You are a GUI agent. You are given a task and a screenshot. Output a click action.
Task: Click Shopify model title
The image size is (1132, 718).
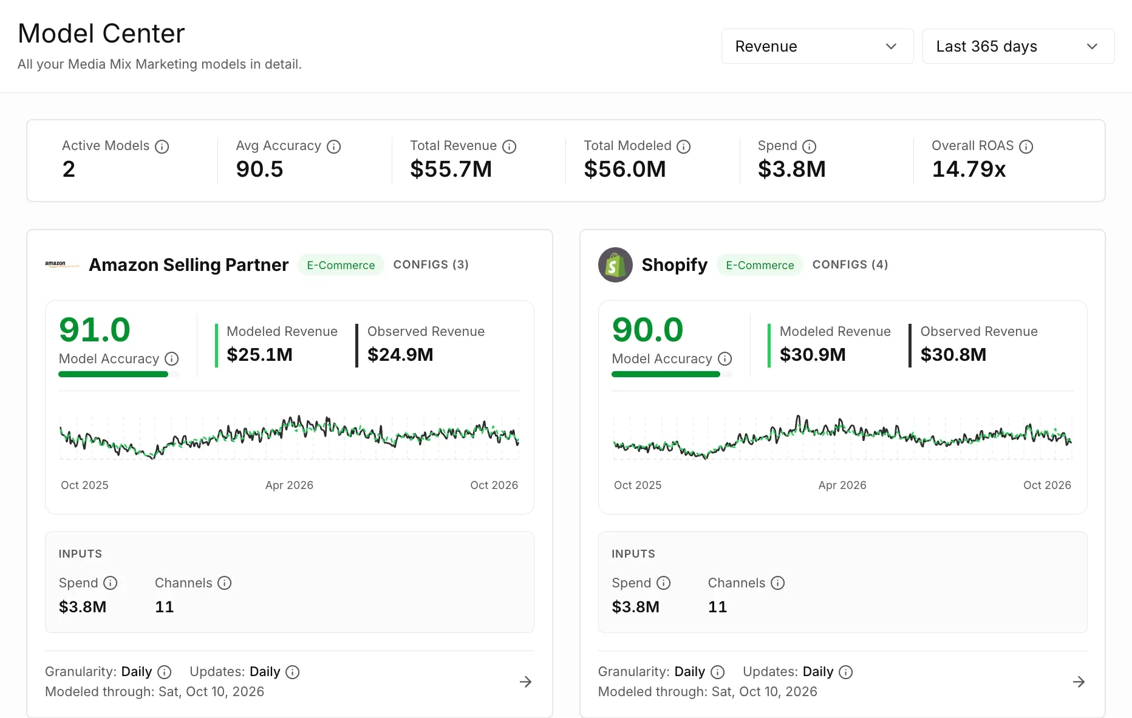[675, 265]
